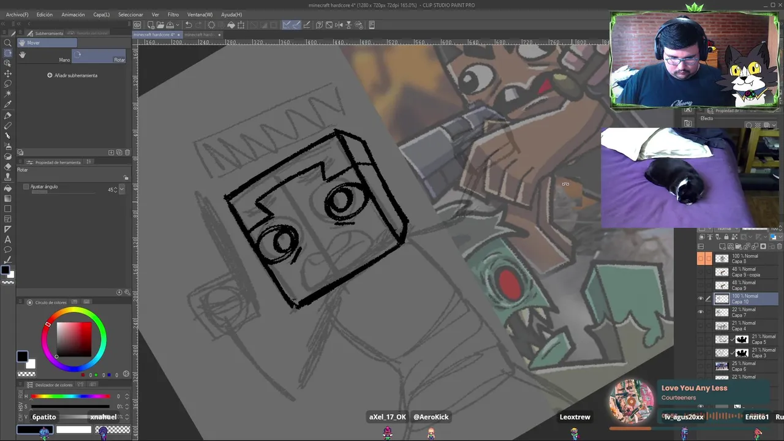The height and width of the screenshot is (441, 784).
Task: Select the Zoom magnifier tool
Action: tap(8, 43)
